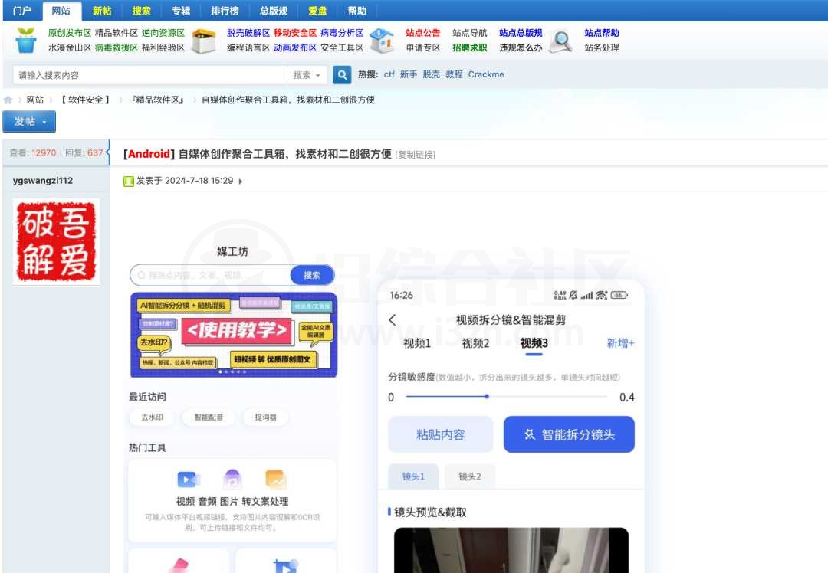828x573 pixels.
Task: Tap 新增+ to add video
Action: (620, 343)
